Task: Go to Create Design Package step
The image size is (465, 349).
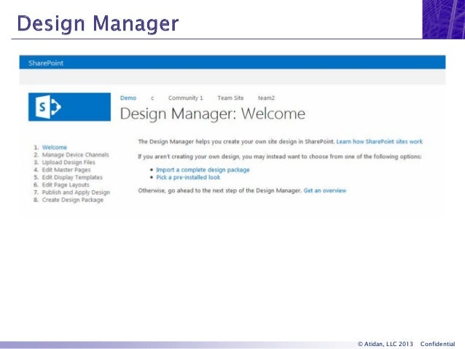Action: click(x=73, y=200)
